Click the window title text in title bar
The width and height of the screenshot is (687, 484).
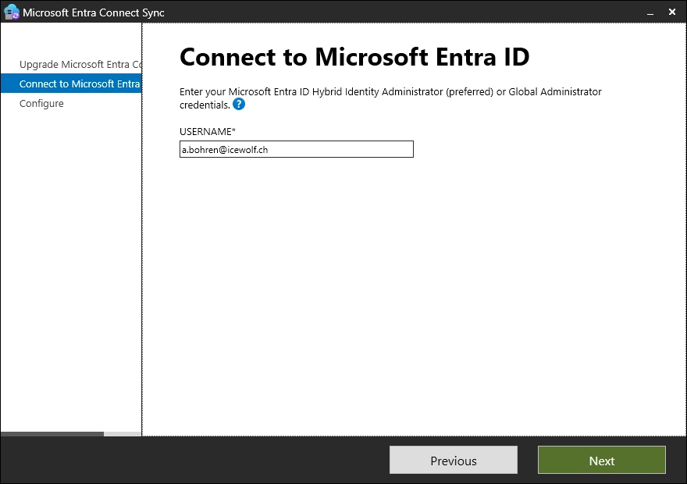[94, 12]
